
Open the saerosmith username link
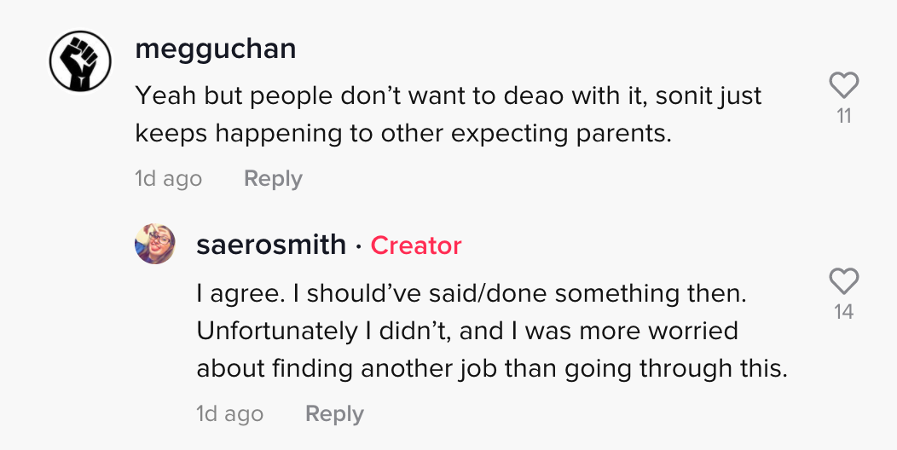point(271,245)
